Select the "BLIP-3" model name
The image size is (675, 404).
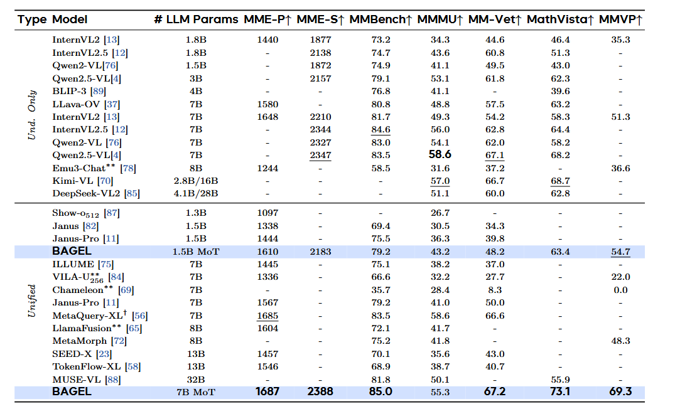pyautogui.click(x=70, y=91)
